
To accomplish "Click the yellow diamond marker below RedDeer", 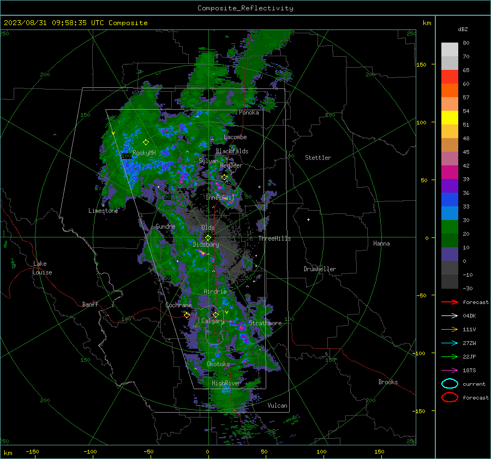I will pyautogui.click(x=224, y=177).
